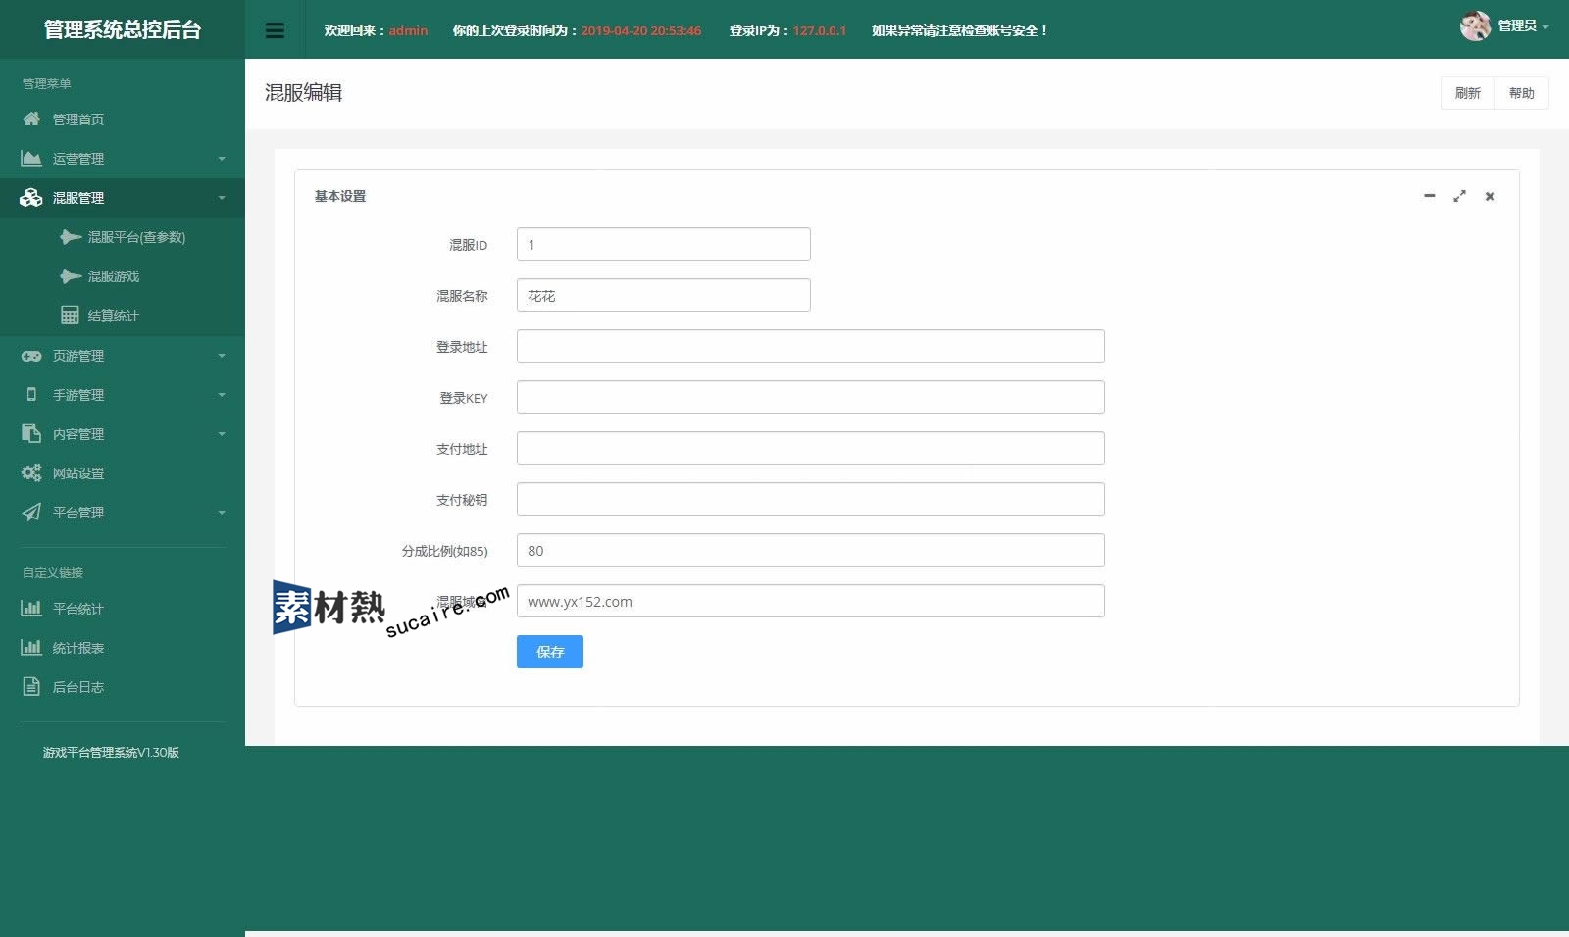
Task: Close the 基本设置 panel
Action: [x=1490, y=196]
